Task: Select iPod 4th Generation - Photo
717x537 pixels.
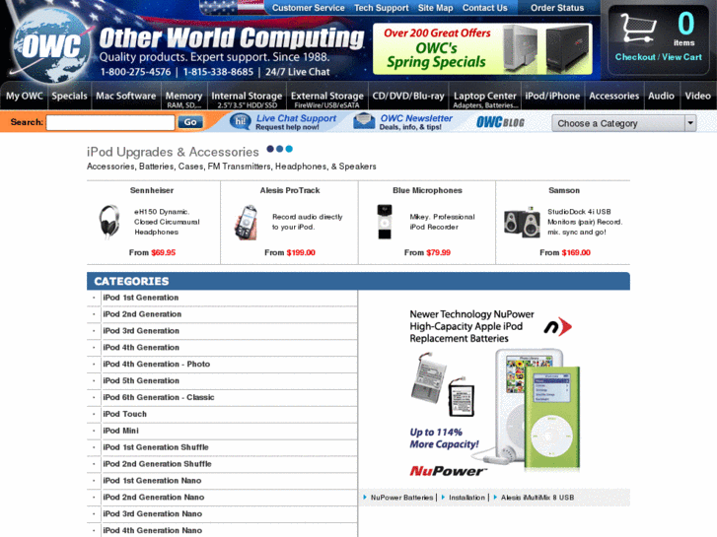Action: [157, 365]
